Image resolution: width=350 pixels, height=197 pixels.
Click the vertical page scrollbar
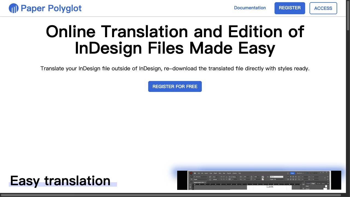pyautogui.click(x=348, y=15)
